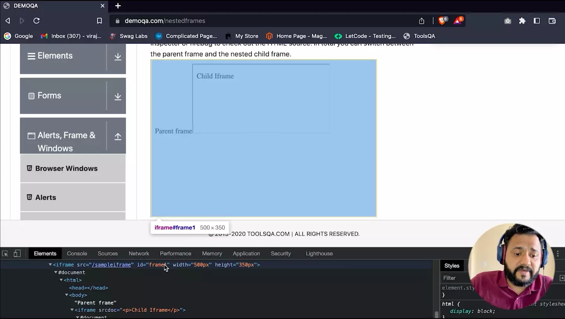Collapse the Alerts, Frame & Windows section
Viewport: 565px width, 319px height.
(118, 136)
